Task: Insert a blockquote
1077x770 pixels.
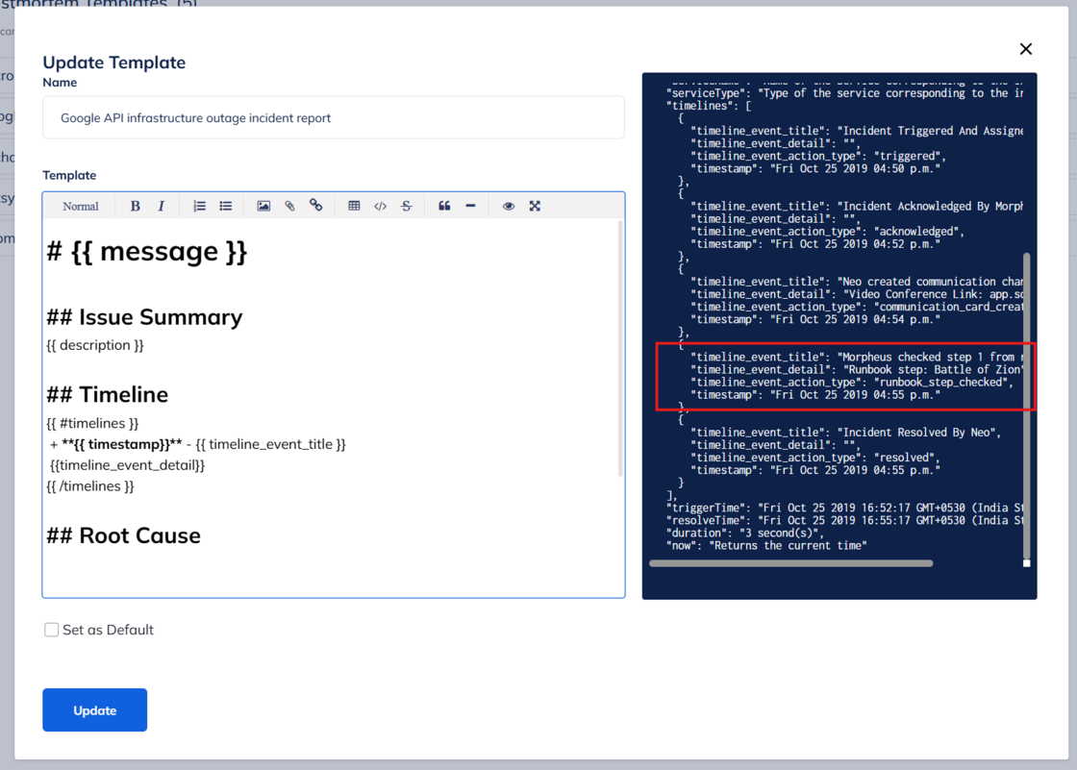Action: pos(444,206)
